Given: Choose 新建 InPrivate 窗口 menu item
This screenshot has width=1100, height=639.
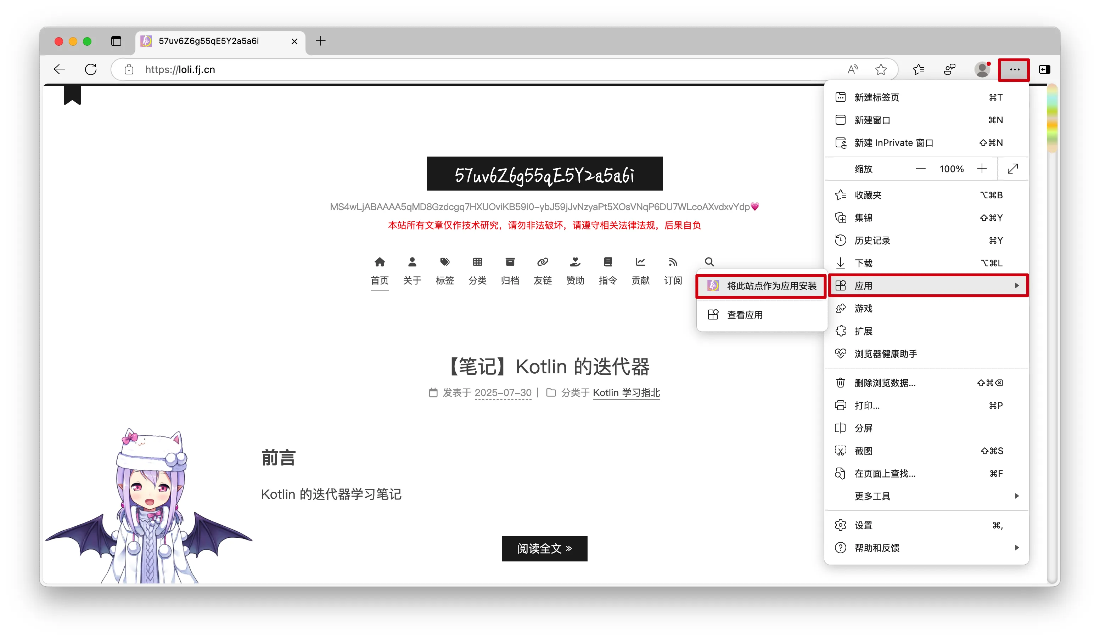Looking at the screenshot, I should (893, 143).
